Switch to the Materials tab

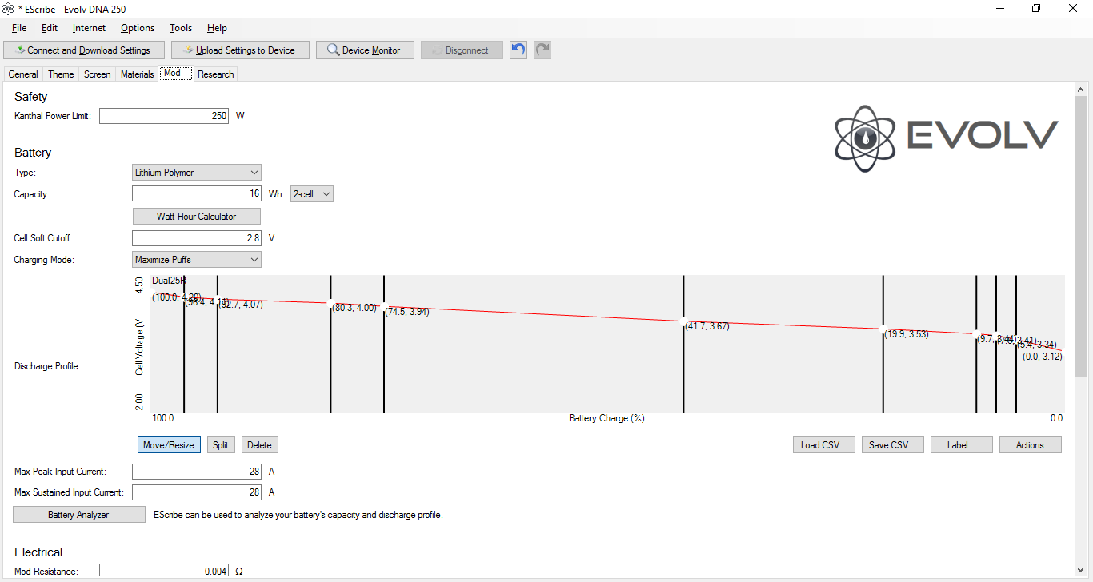(137, 74)
